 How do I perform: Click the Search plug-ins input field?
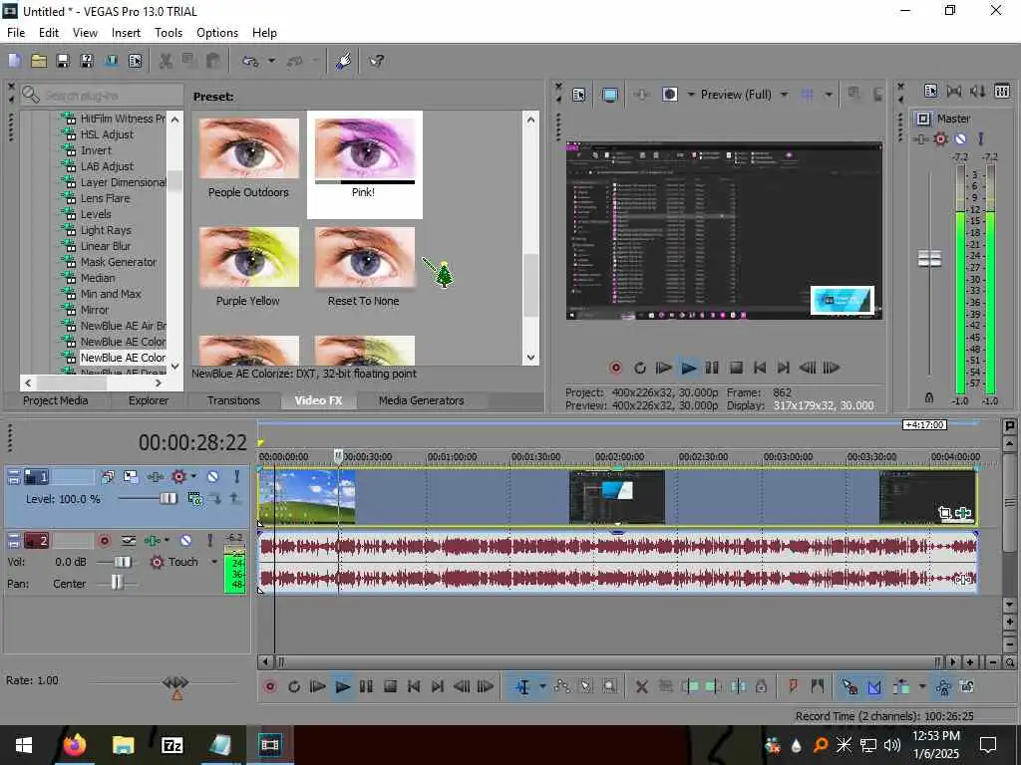click(112, 96)
